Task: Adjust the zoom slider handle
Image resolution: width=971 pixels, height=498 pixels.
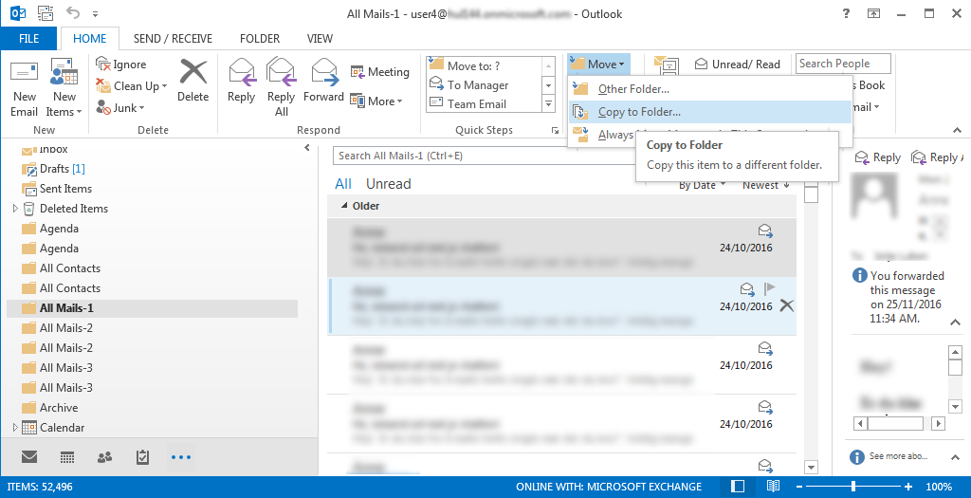Action: 854,487
